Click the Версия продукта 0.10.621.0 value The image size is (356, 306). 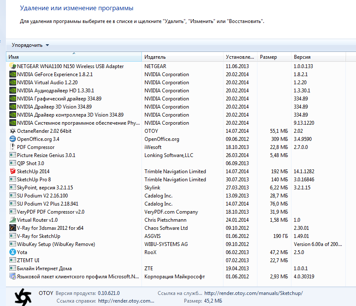[109, 293]
